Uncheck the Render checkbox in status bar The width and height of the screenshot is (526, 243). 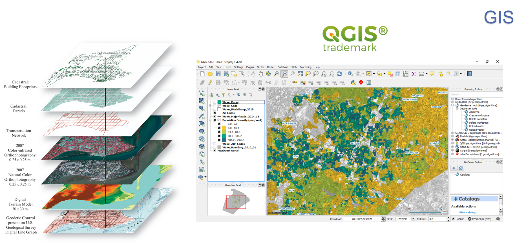(453, 219)
